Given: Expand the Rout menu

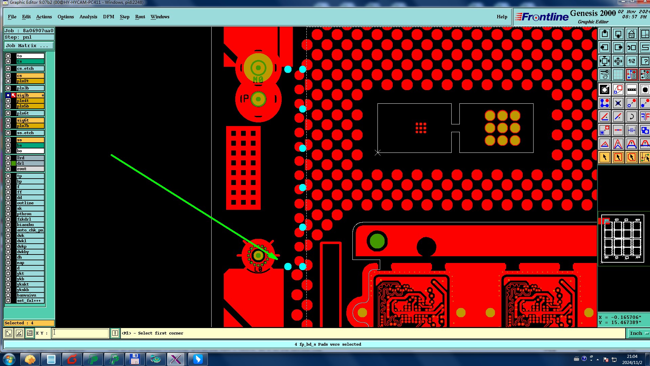Looking at the screenshot, I should tap(140, 17).
